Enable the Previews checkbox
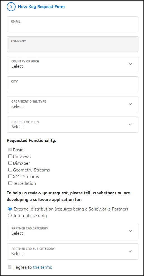 click(10, 156)
